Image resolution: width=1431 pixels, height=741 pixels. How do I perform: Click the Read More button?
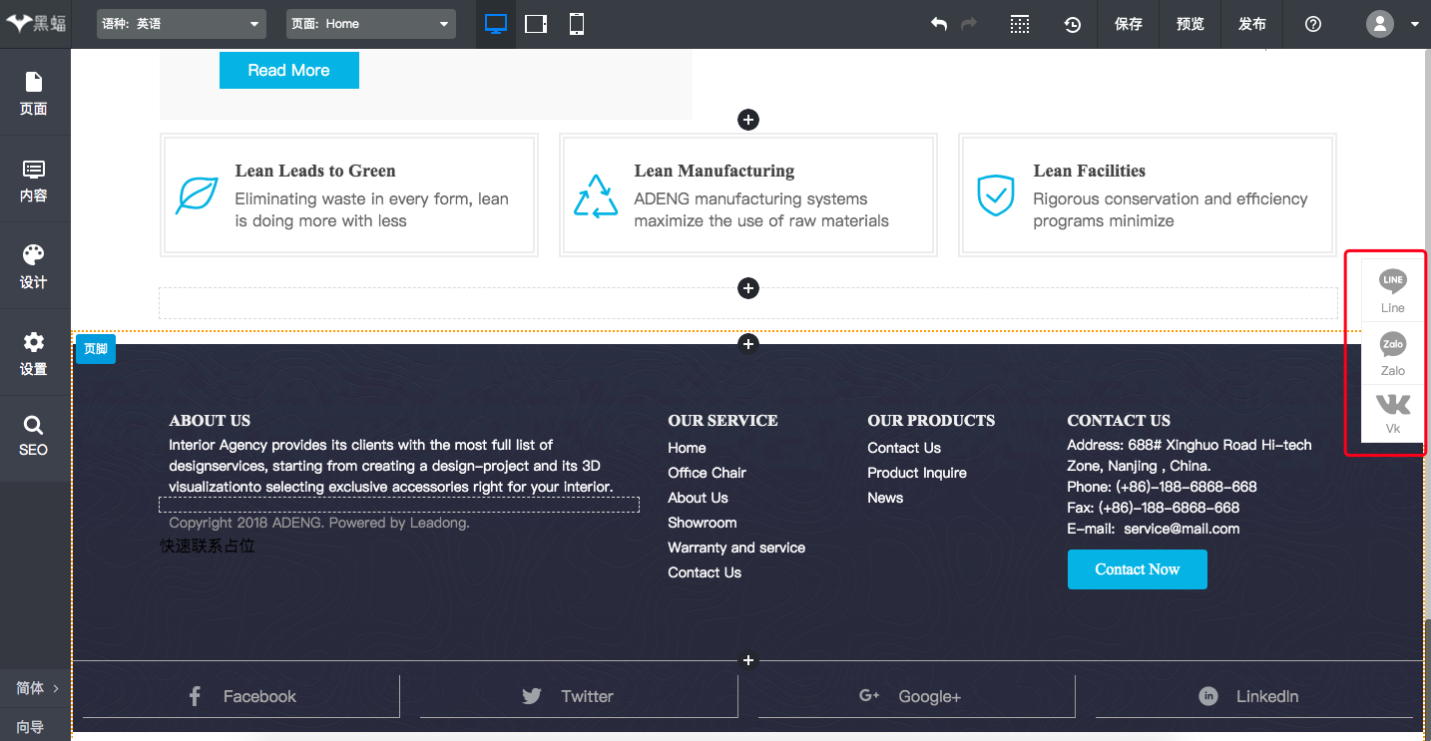[x=288, y=70]
